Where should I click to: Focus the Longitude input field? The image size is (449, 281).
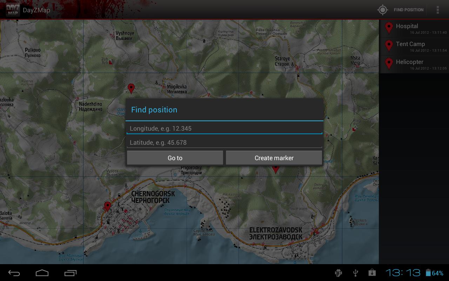[x=224, y=129]
